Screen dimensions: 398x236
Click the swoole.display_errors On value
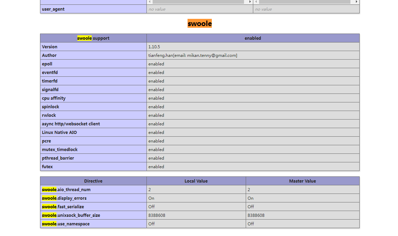151,198
